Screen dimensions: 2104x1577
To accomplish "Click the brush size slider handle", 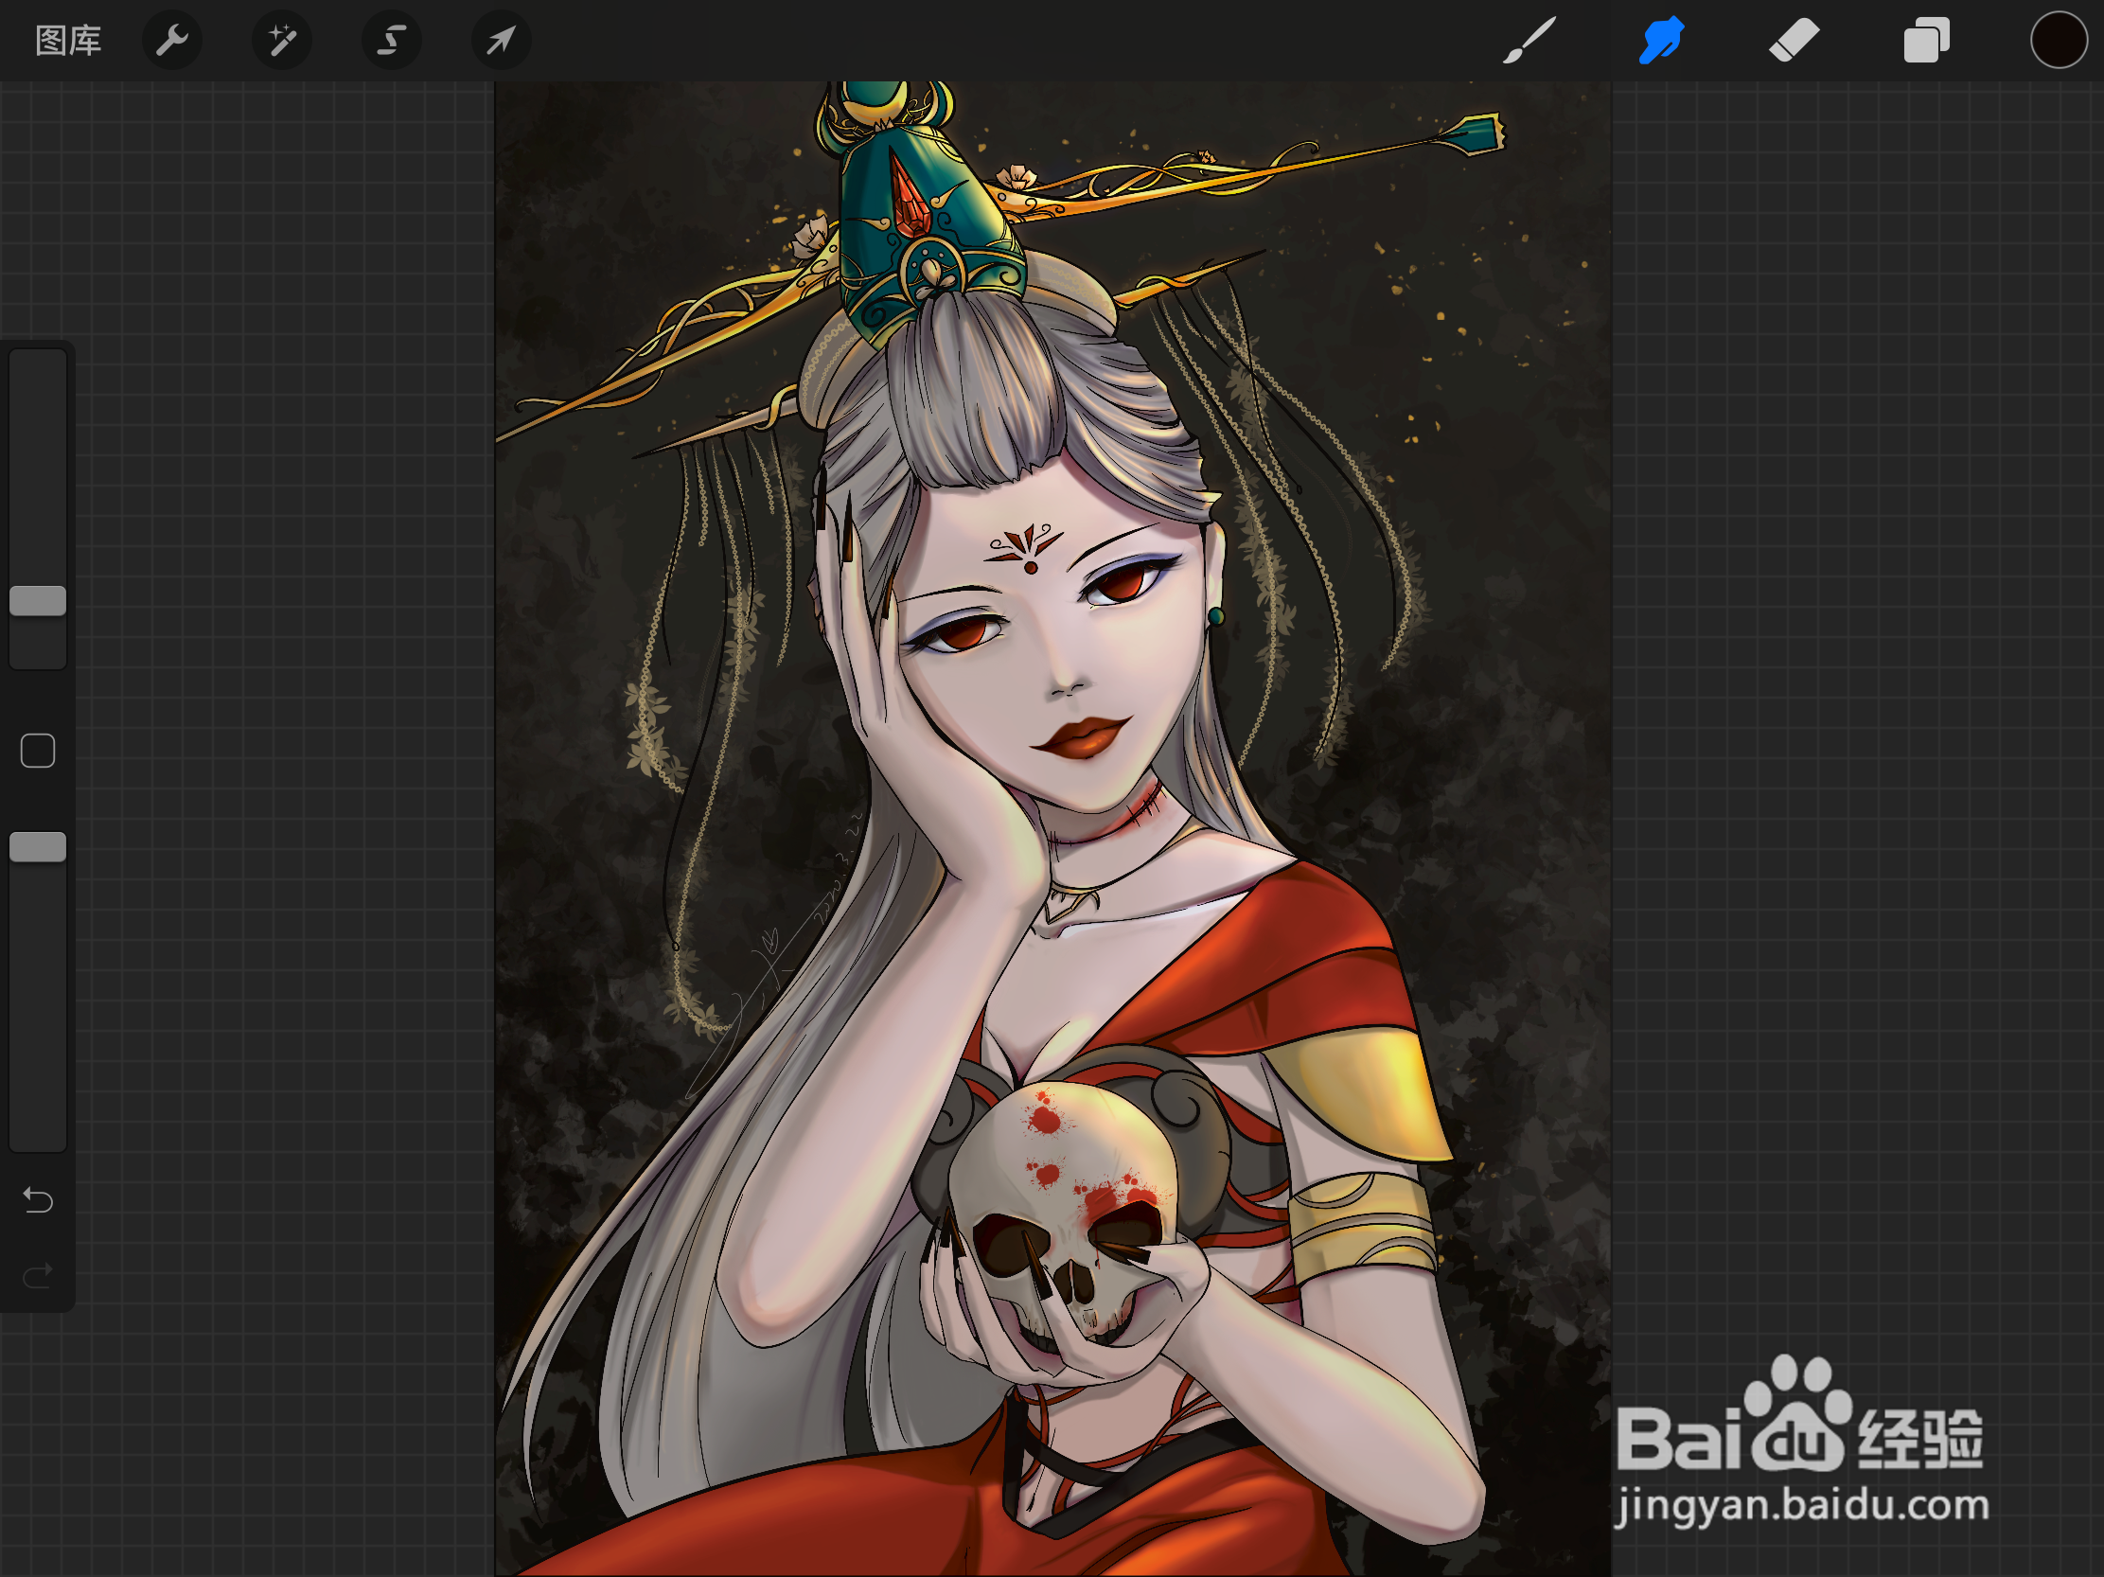I will coord(38,601).
